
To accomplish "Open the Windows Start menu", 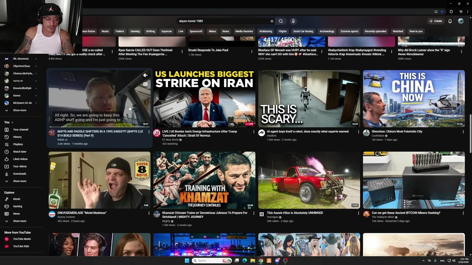I will pos(187,261).
